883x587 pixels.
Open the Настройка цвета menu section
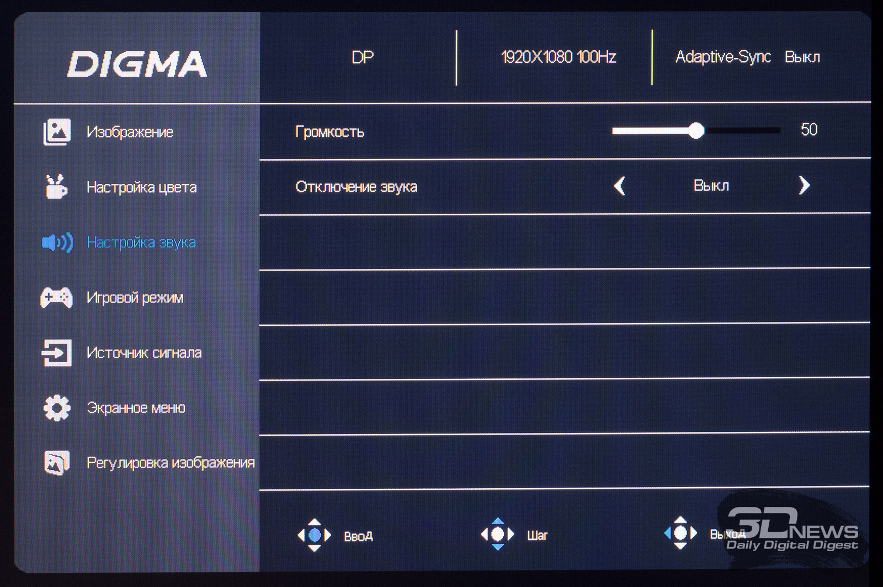coord(141,187)
